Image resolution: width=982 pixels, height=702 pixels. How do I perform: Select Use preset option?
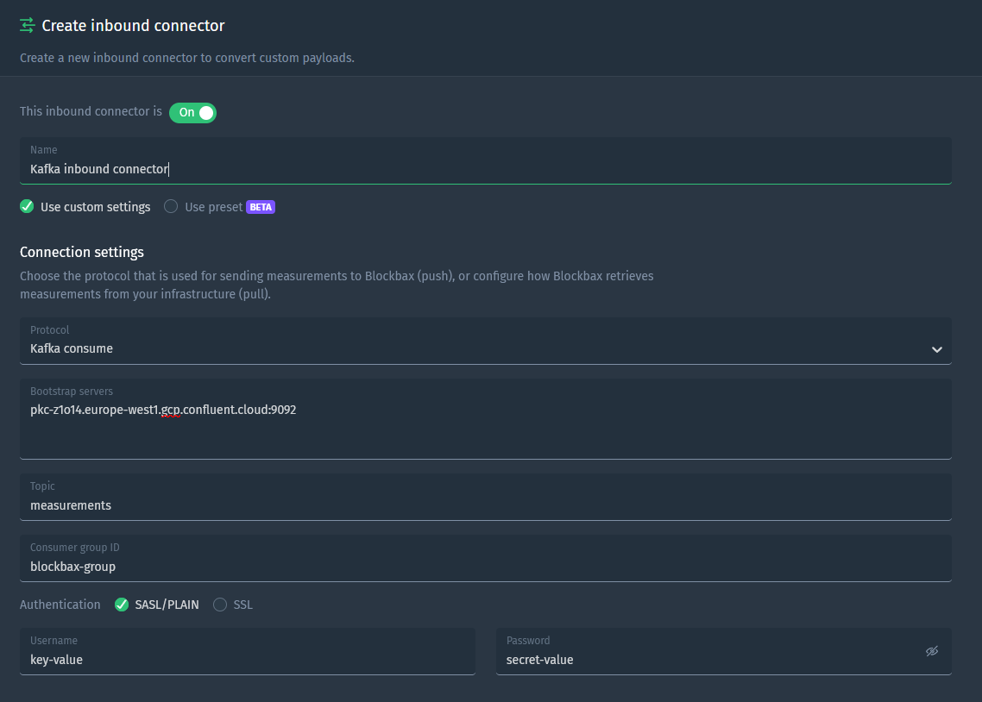tap(203, 206)
